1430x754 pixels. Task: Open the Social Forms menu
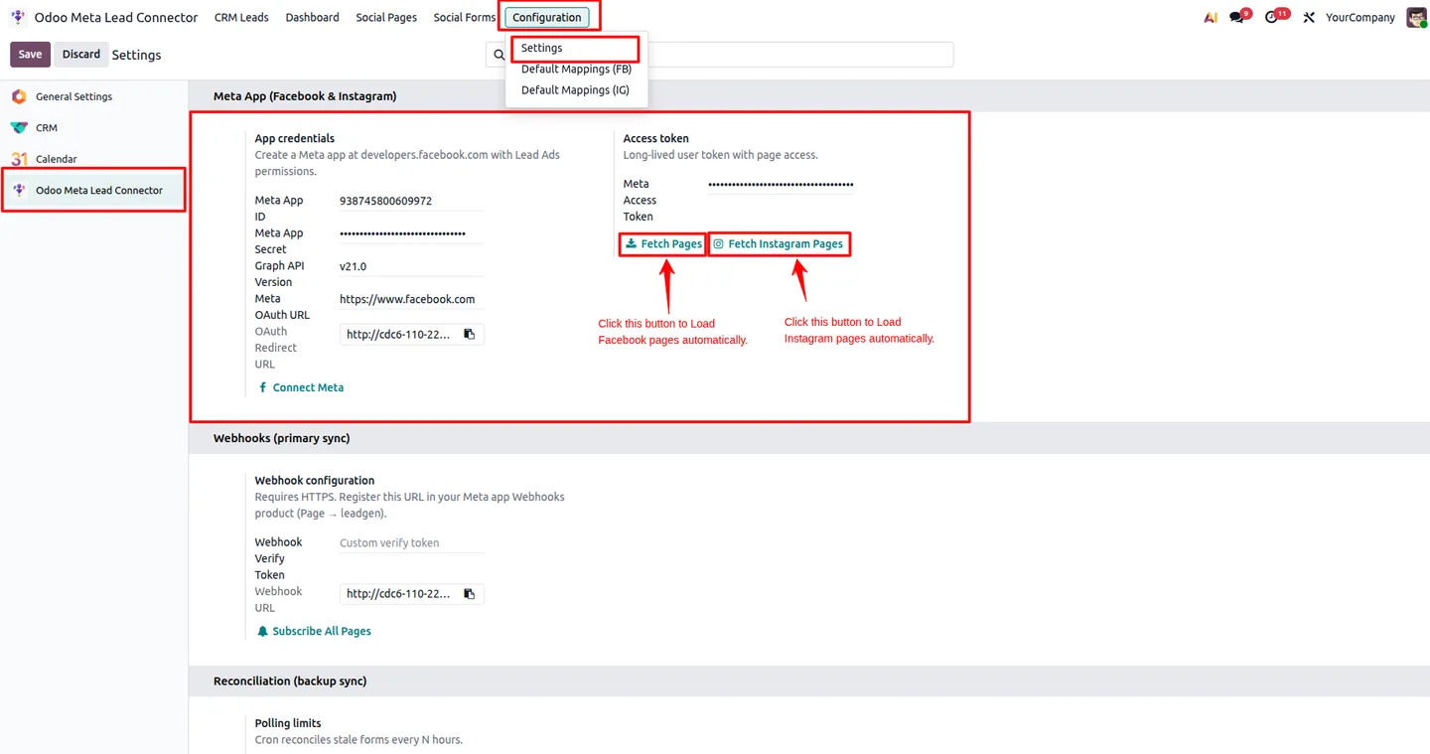(464, 17)
